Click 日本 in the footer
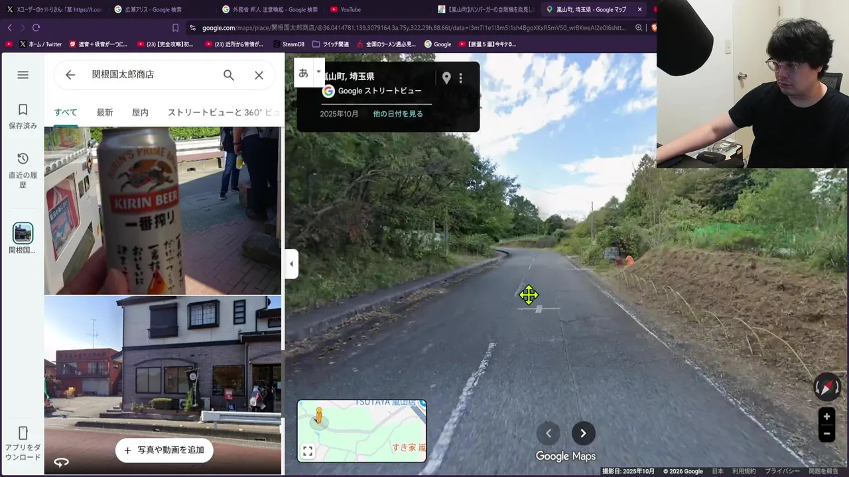The width and height of the screenshot is (849, 477). pos(718,471)
